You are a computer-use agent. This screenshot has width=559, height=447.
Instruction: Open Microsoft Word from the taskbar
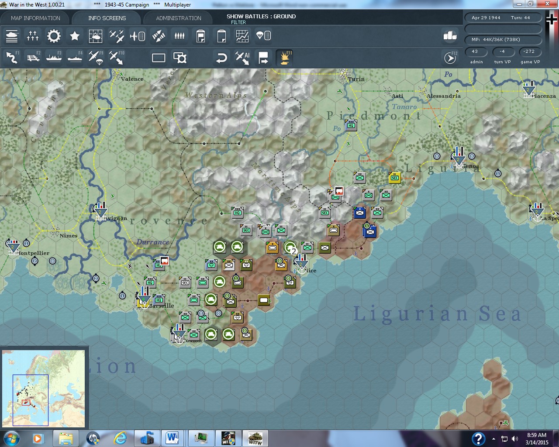pos(173,438)
